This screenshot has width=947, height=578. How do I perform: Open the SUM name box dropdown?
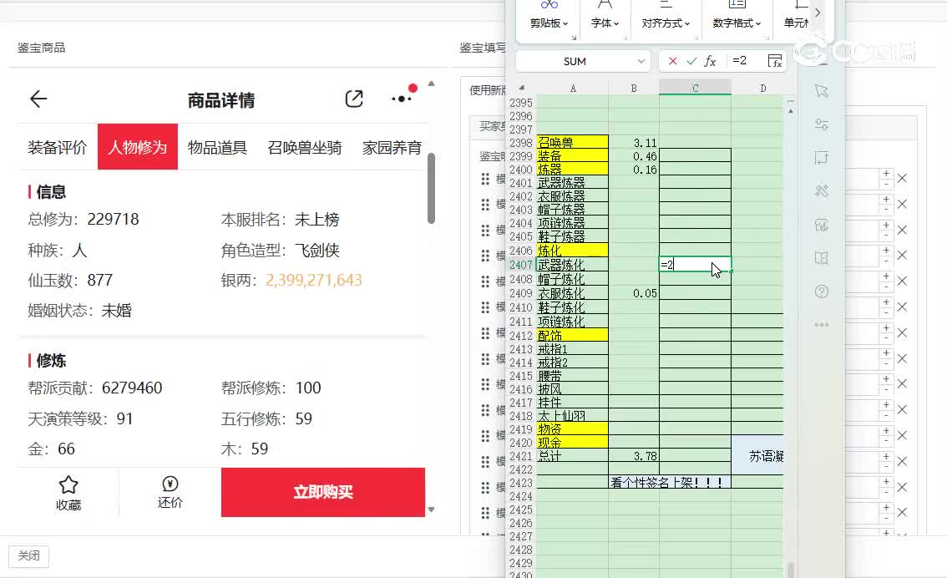[x=641, y=61]
